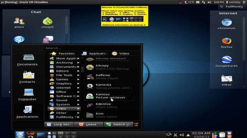Viewport: 247px width, 138px height.
Task: Open the chromium browser icon
Action: [x=227, y=24]
